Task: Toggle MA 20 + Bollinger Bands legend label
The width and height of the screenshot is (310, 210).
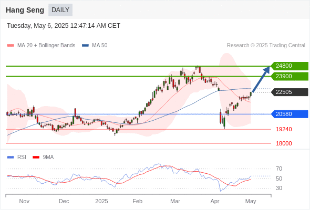Action: 46,46
